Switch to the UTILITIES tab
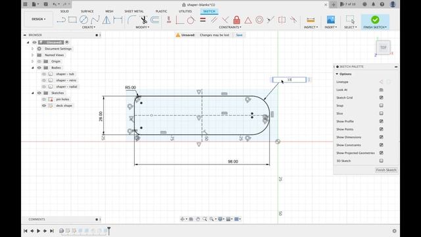Screen dimensions: 421x237 [x=186, y=11]
